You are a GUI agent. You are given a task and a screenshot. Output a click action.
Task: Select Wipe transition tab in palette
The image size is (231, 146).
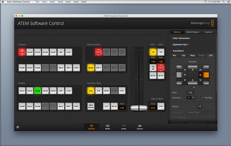coord(192,55)
